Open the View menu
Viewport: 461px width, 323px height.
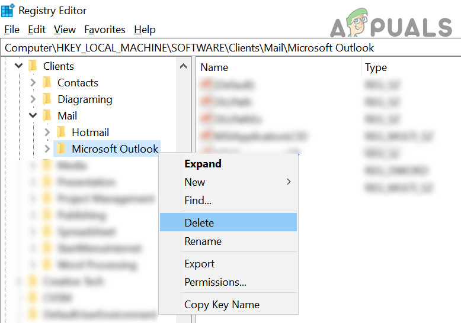pos(65,30)
